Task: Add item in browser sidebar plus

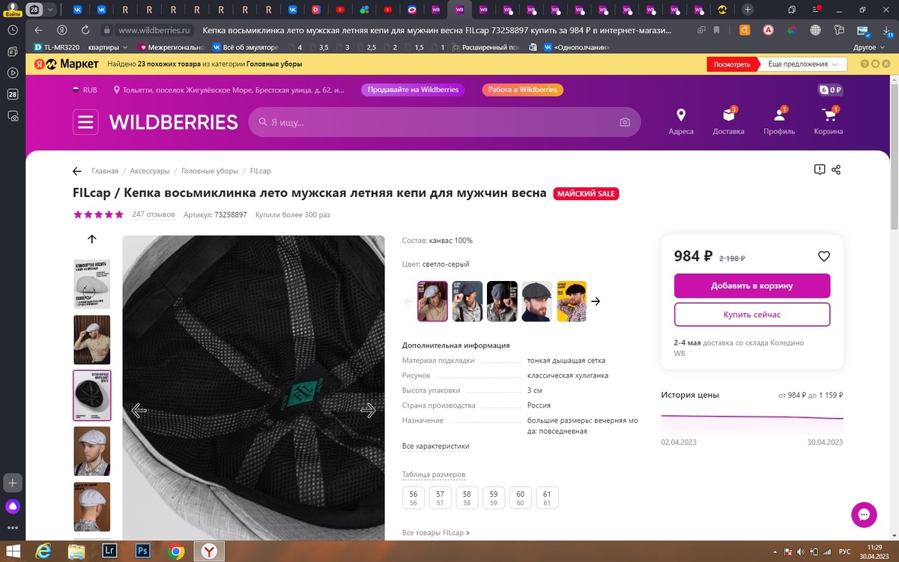Action: point(13,482)
